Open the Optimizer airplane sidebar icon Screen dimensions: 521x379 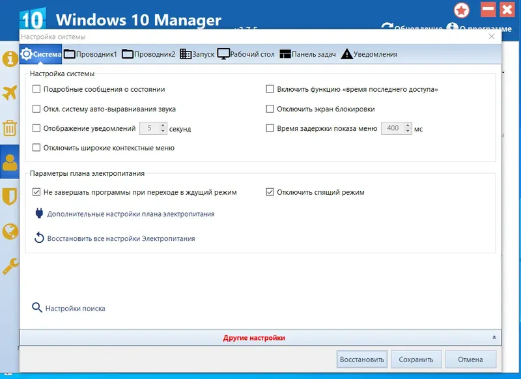click(x=10, y=92)
